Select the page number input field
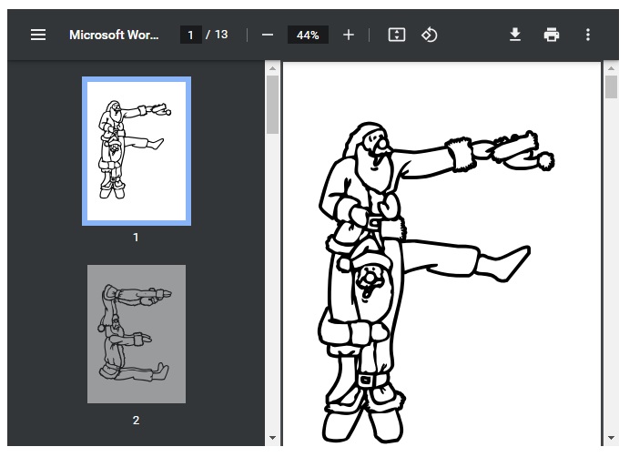 click(x=190, y=35)
